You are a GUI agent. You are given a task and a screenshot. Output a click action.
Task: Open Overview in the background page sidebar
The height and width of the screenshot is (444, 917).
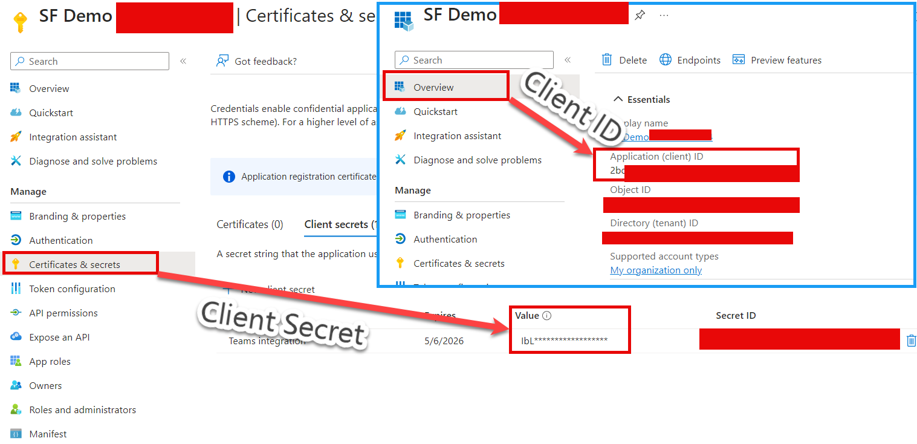click(49, 88)
